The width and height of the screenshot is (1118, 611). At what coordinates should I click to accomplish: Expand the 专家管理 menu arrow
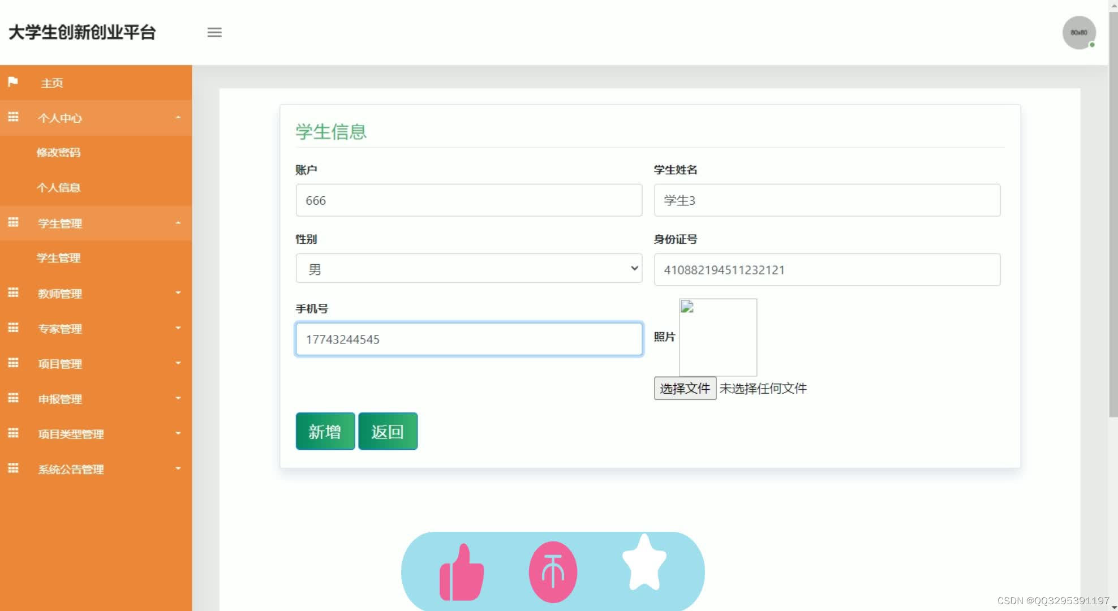[x=178, y=328]
